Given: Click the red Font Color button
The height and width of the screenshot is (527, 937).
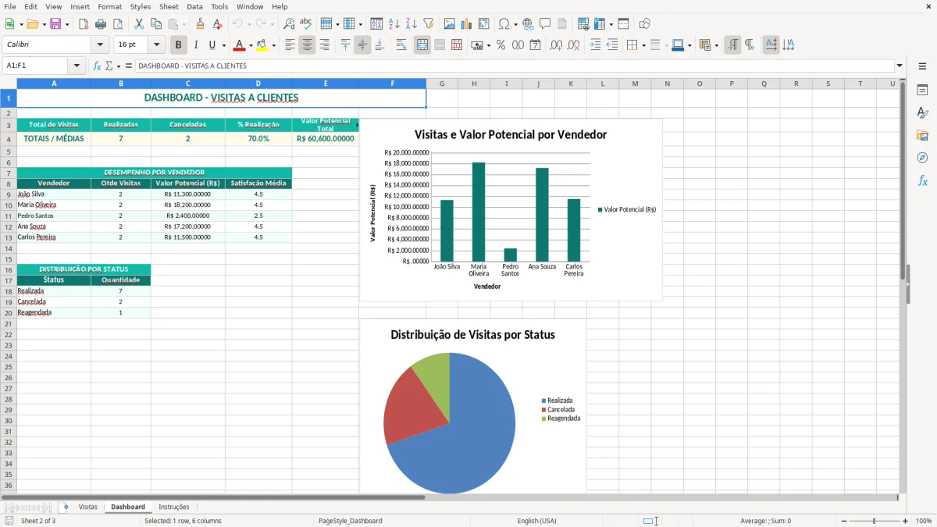Looking at the screenshot, I should [240, 45].
